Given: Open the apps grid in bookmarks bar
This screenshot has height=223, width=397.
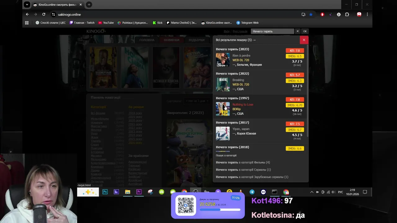Looking at the screenshot, I should pos(27,23).
